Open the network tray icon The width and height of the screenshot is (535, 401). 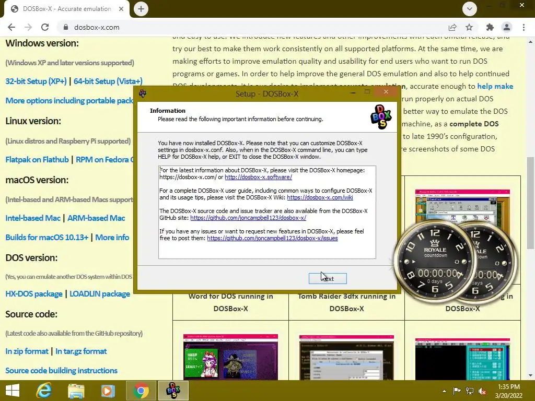470,391
